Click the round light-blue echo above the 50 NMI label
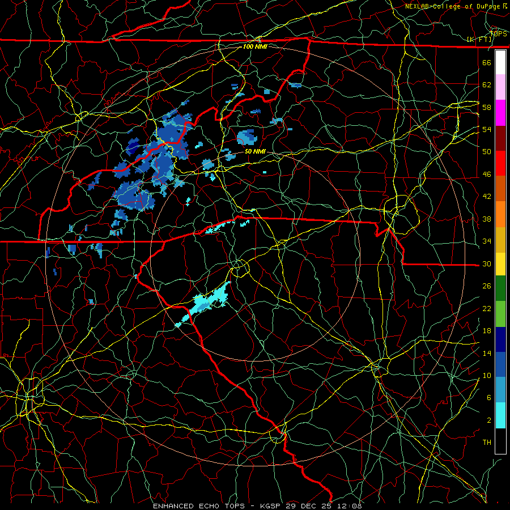510x510 pixels. [247, 137]
